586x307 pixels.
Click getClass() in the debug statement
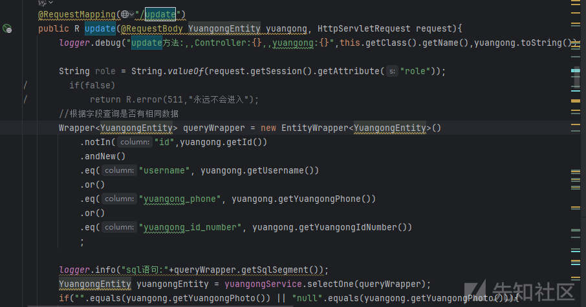(x=391, y=43)
